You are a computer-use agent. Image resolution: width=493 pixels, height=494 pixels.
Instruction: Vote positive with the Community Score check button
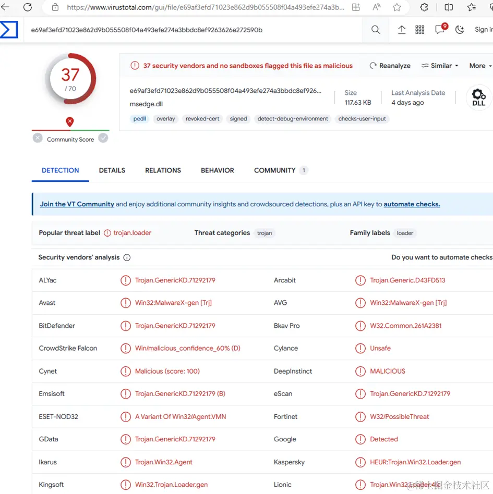[103, 138]
